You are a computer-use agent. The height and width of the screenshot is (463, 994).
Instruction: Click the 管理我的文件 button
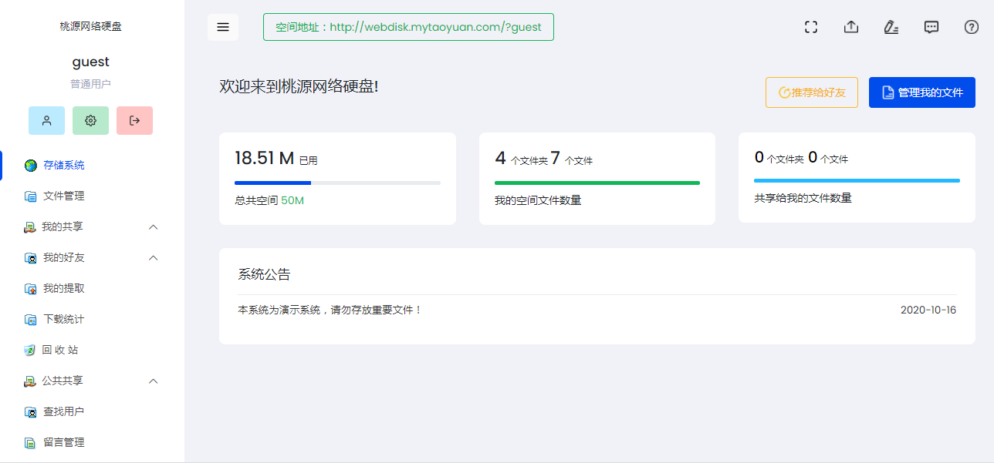tap(921, 92)
